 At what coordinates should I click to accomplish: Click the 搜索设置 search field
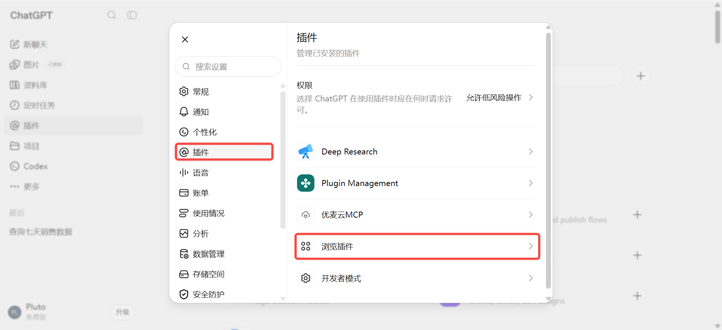(228, 67)
